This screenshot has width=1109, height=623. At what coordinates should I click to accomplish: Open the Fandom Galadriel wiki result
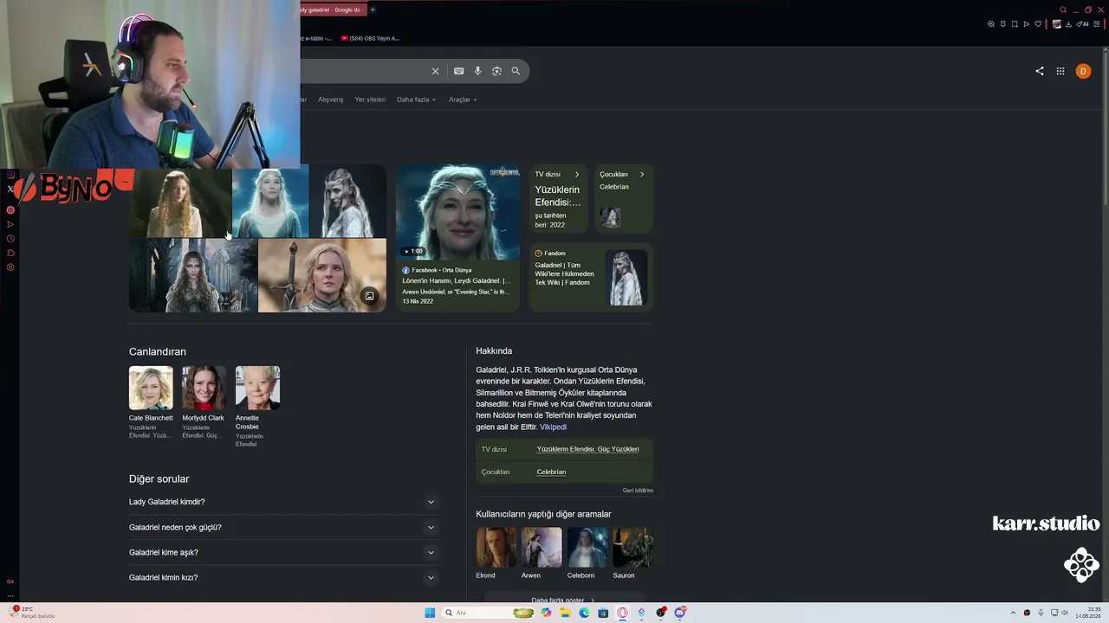click(x=591, y=278)
